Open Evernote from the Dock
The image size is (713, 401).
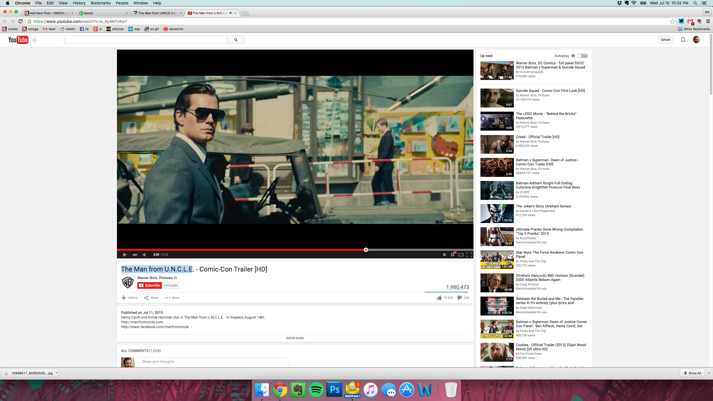(298, 390)
